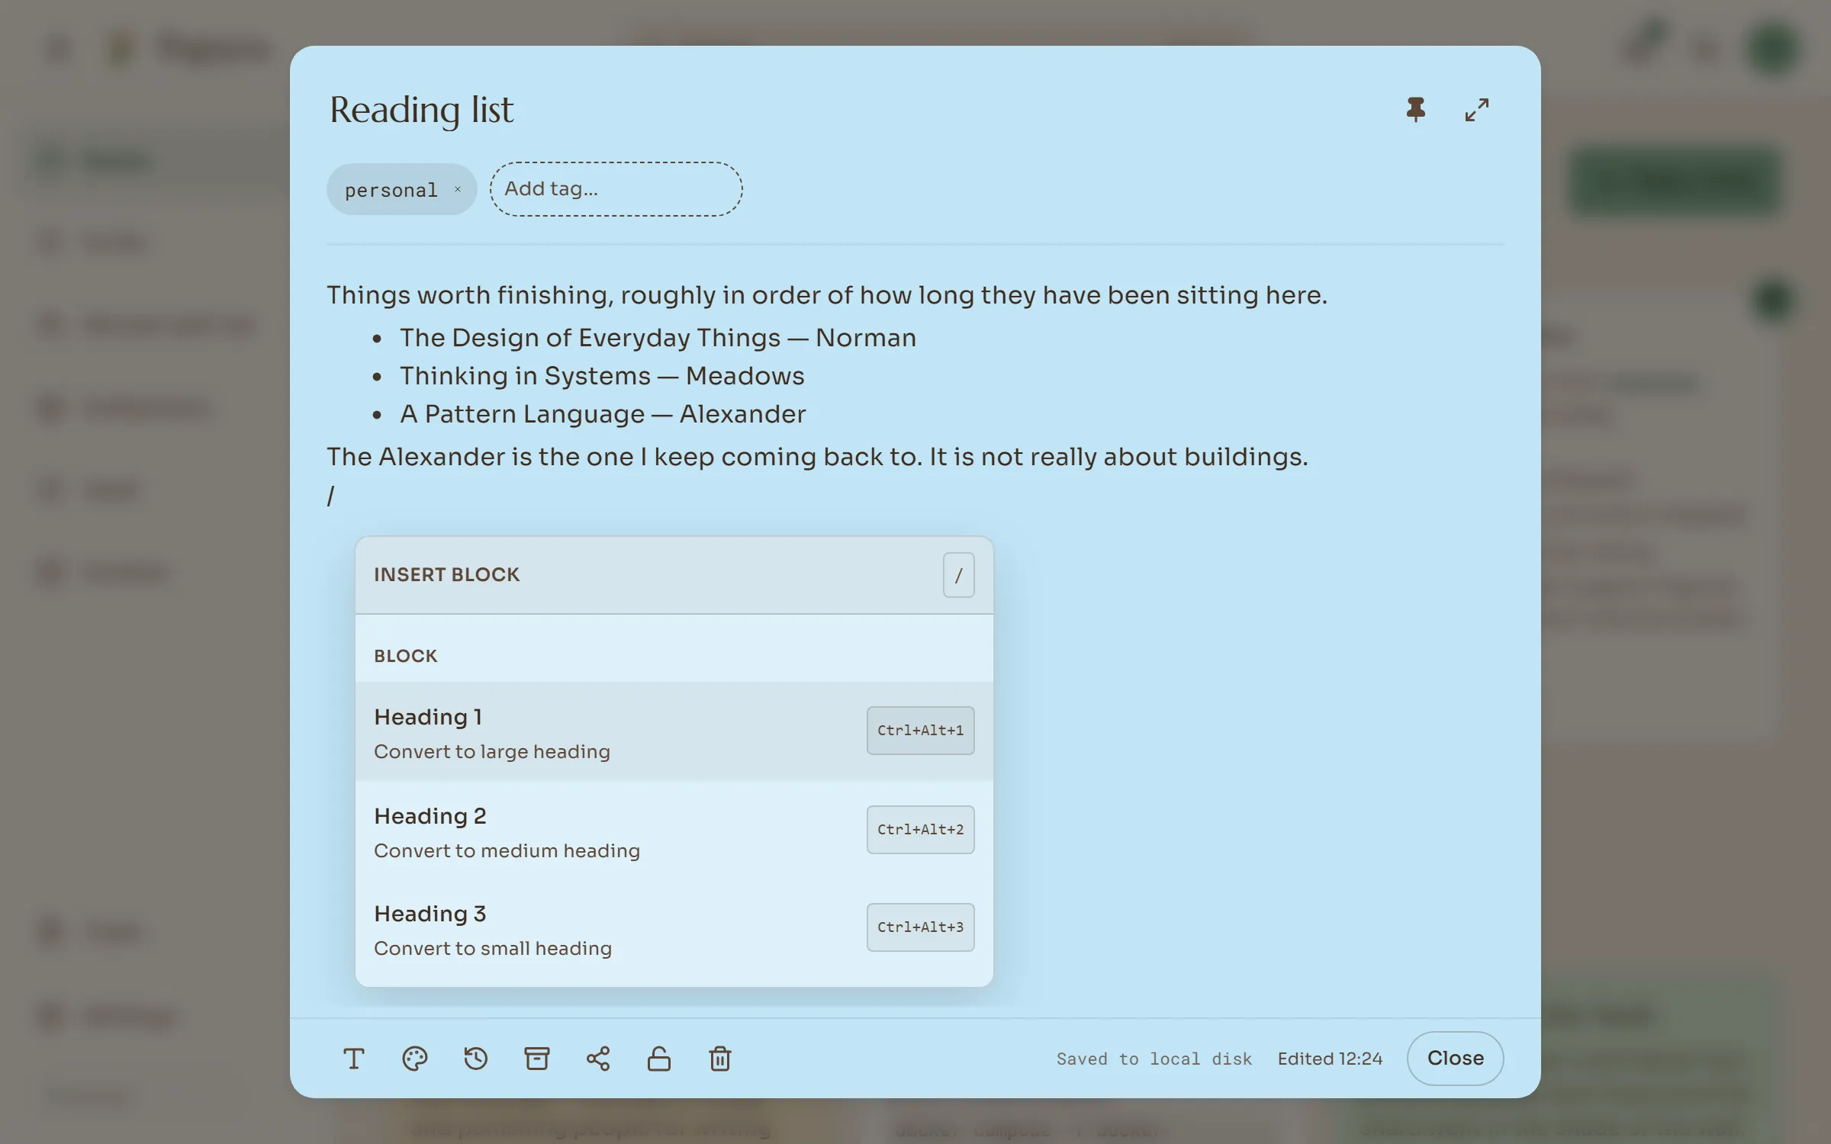
Task: Click the Ctrl+Alt+1 shortcut badge
Action: coord(920,731)
